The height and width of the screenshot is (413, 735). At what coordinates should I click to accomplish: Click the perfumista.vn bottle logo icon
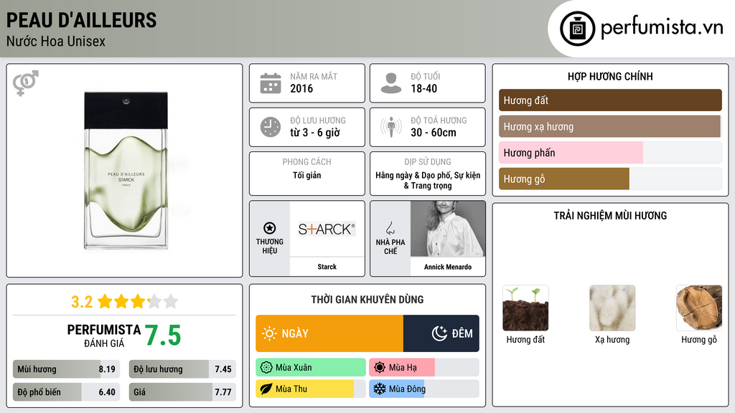[577, 29]
